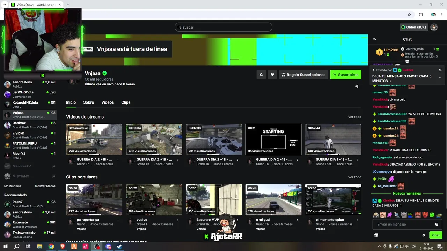Expand the gift leaderboard arrow
Screen dimensions: 447x251
407,62
